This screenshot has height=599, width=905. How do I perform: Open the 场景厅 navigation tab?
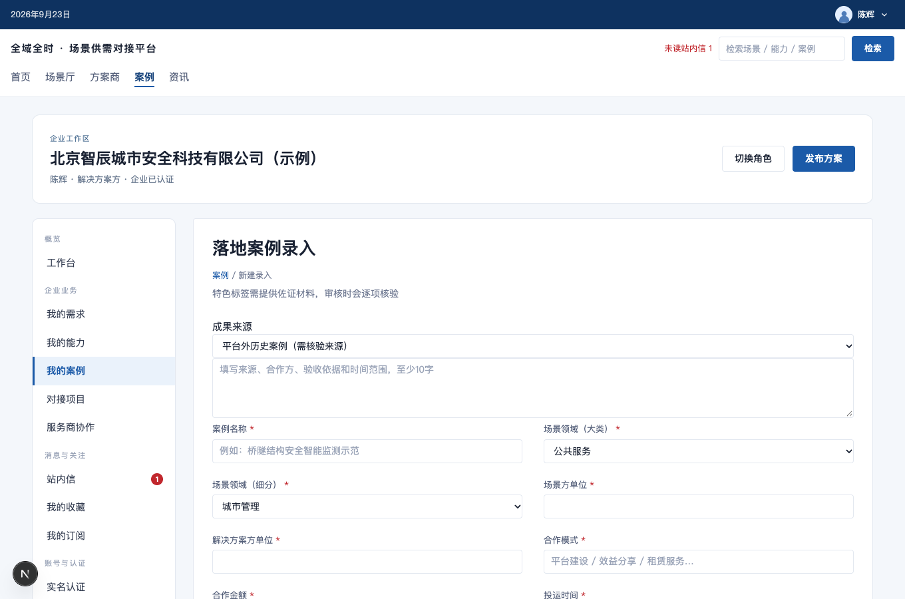click(x=60, y=77)
